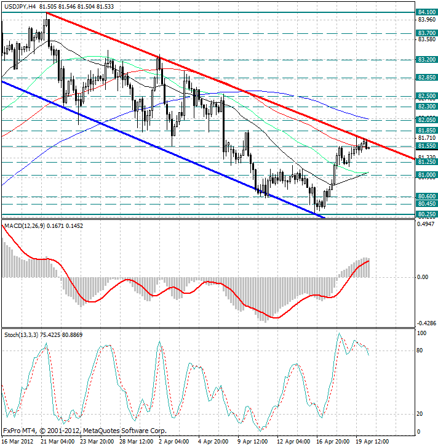
Task: Click the Stoch(13,3,3) indicator label
Action: 22,335
